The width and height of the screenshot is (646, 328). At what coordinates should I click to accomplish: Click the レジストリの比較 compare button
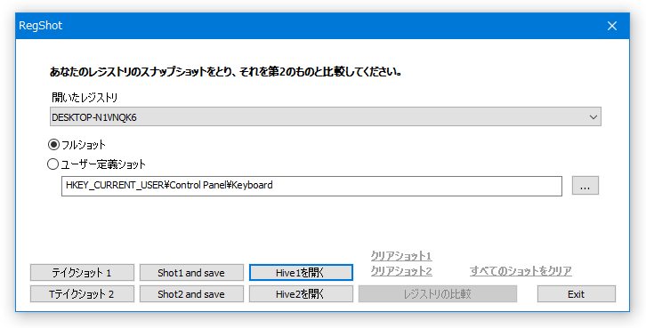pyautogui.click(x=438, y=294)
